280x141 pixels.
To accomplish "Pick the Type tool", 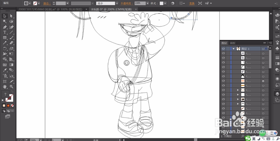I will 5,32.
